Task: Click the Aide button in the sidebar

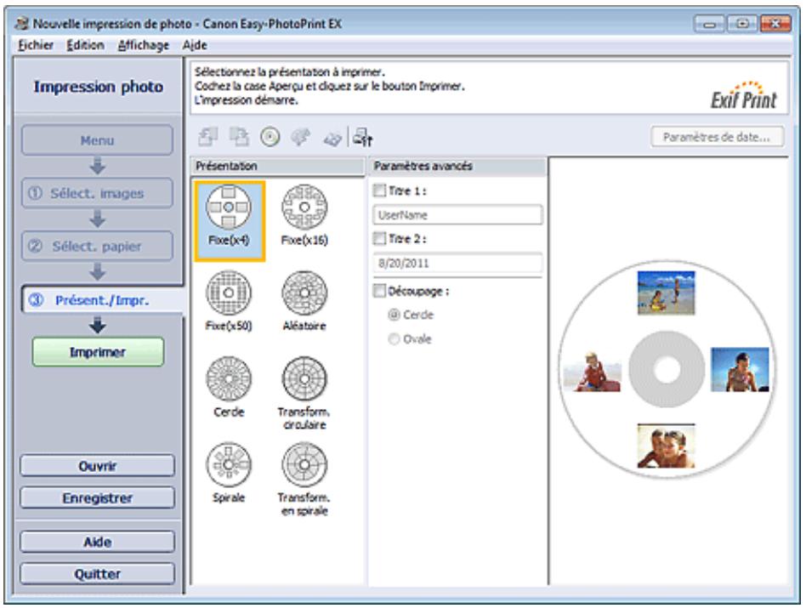Action: tap(97, 542)
